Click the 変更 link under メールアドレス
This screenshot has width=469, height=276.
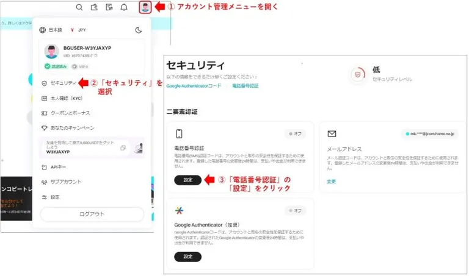pos(331,182)
